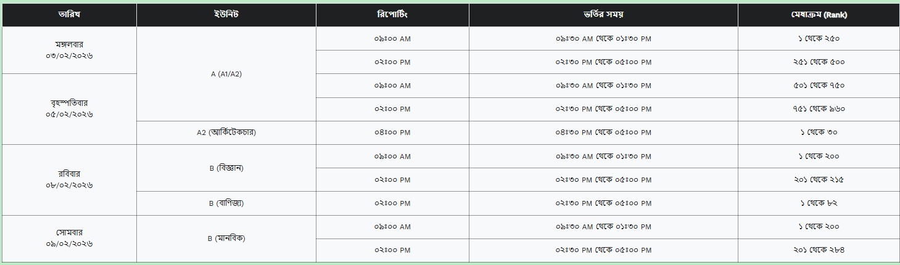Select the A2 (আর্কিটেকচার) unit cell
This screenshot has width=900, height=265.
(x=226, y=132)
